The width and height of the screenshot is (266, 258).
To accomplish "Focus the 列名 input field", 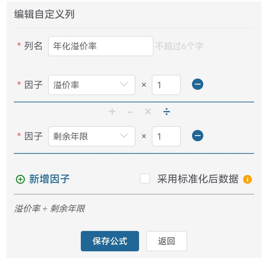I will point(100,46).
